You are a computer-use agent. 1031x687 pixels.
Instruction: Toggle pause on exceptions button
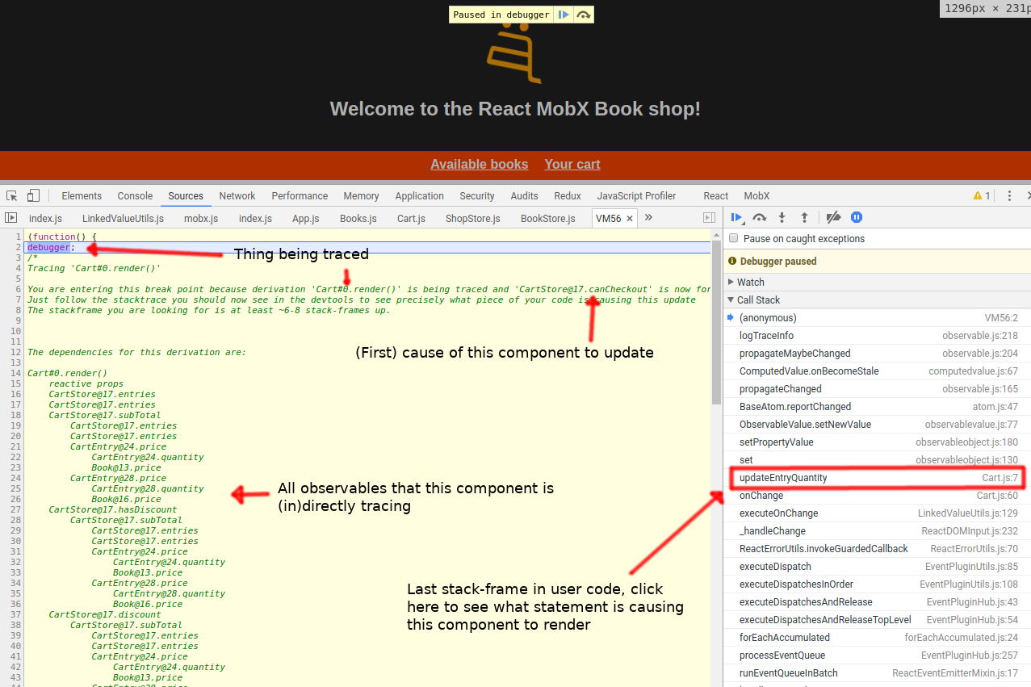tap(857, 217)
